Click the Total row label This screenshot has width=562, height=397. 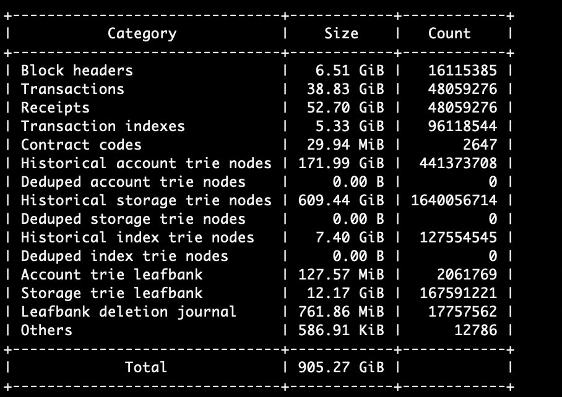pyautogui.click(x=145, y=367)
